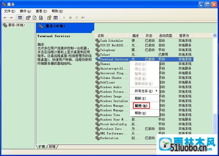Click 已禁用 startup type in Telnet row
219x156 pixels.
(x=163, y=55)
